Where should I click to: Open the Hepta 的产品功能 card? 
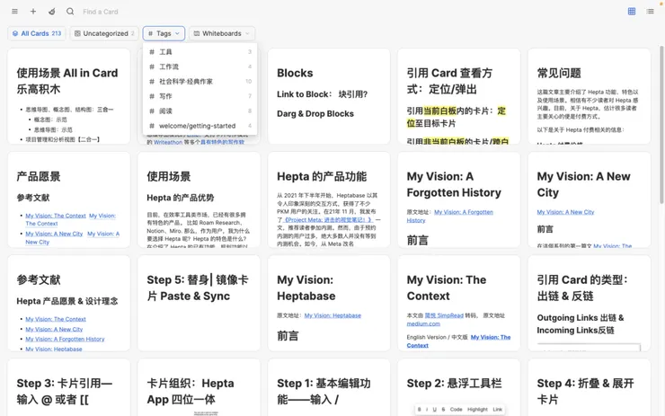329,199
